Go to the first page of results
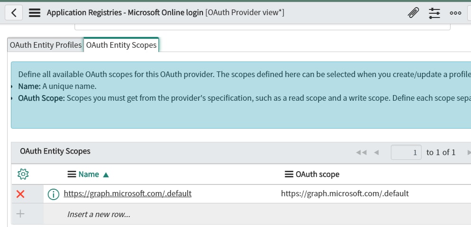The image size is (471, 227). tap(361, 152)
